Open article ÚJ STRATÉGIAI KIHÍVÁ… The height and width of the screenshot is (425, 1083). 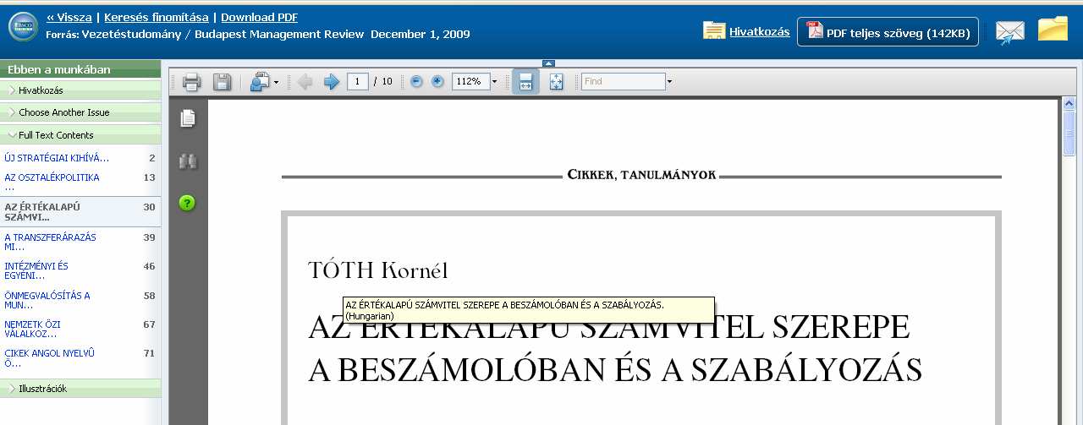(57, 158)
